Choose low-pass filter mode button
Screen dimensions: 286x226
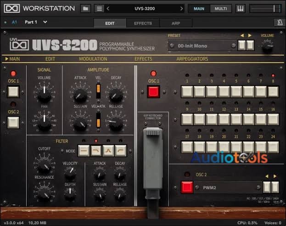[96, 151]
